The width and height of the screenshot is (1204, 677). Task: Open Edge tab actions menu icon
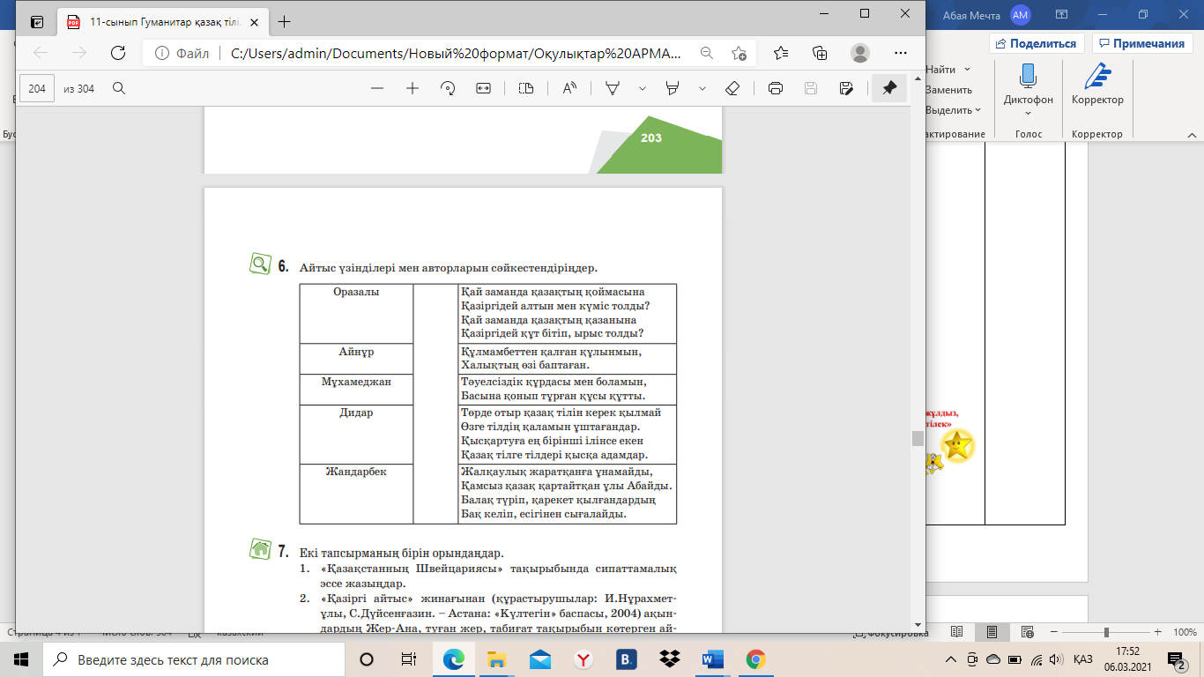click(36, 21)
